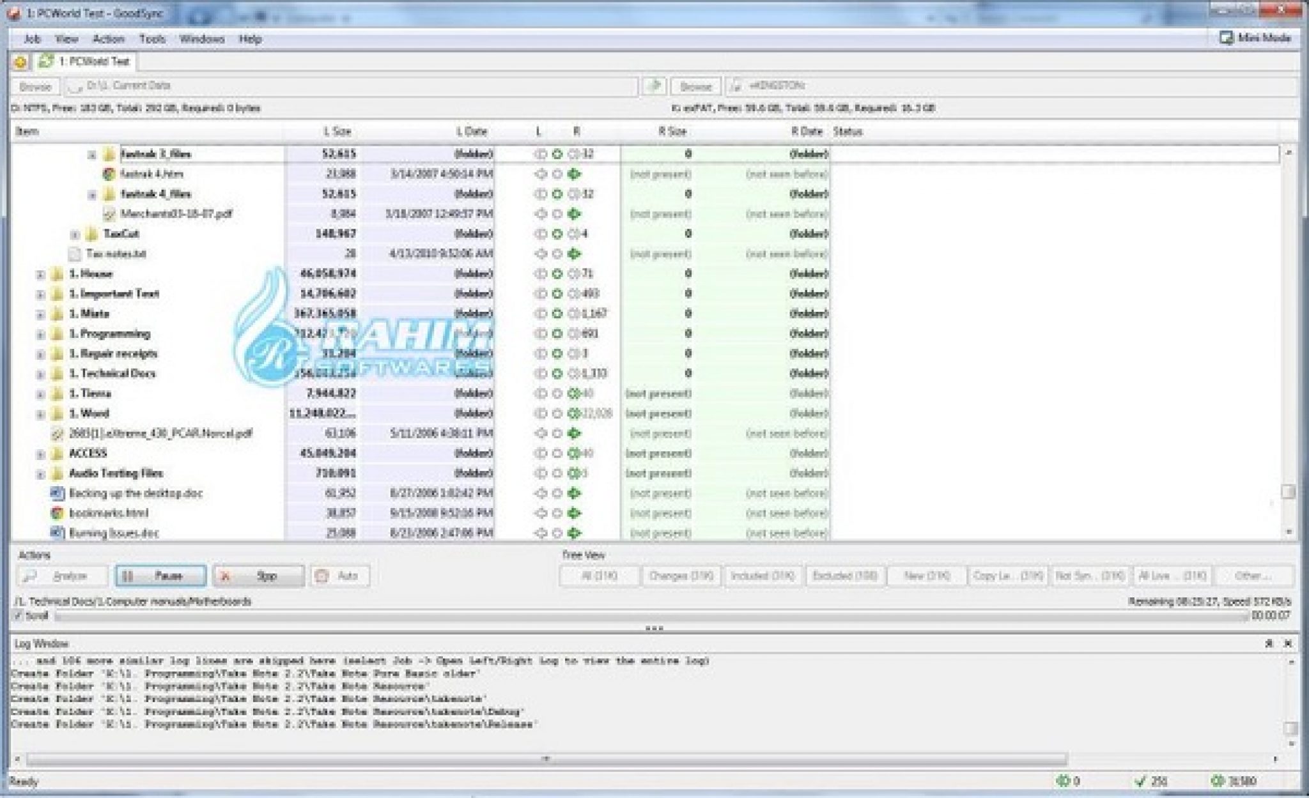Switch to Mini Mode
This screenshot has width=1309, height=798.
1255,38
